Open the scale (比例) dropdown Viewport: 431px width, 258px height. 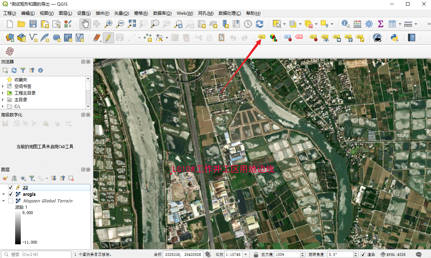[245, 254]
